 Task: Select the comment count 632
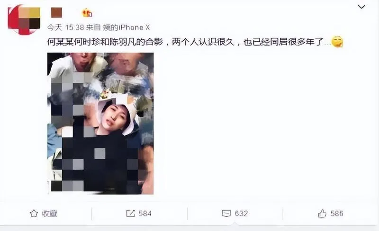[241, 213]
